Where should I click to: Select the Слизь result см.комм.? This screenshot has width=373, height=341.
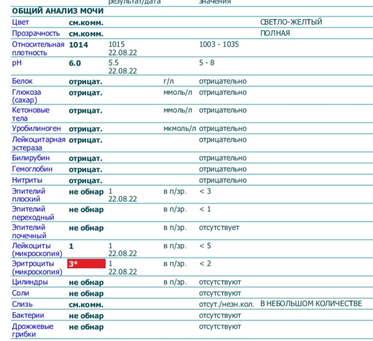click(x=86, y=305)
